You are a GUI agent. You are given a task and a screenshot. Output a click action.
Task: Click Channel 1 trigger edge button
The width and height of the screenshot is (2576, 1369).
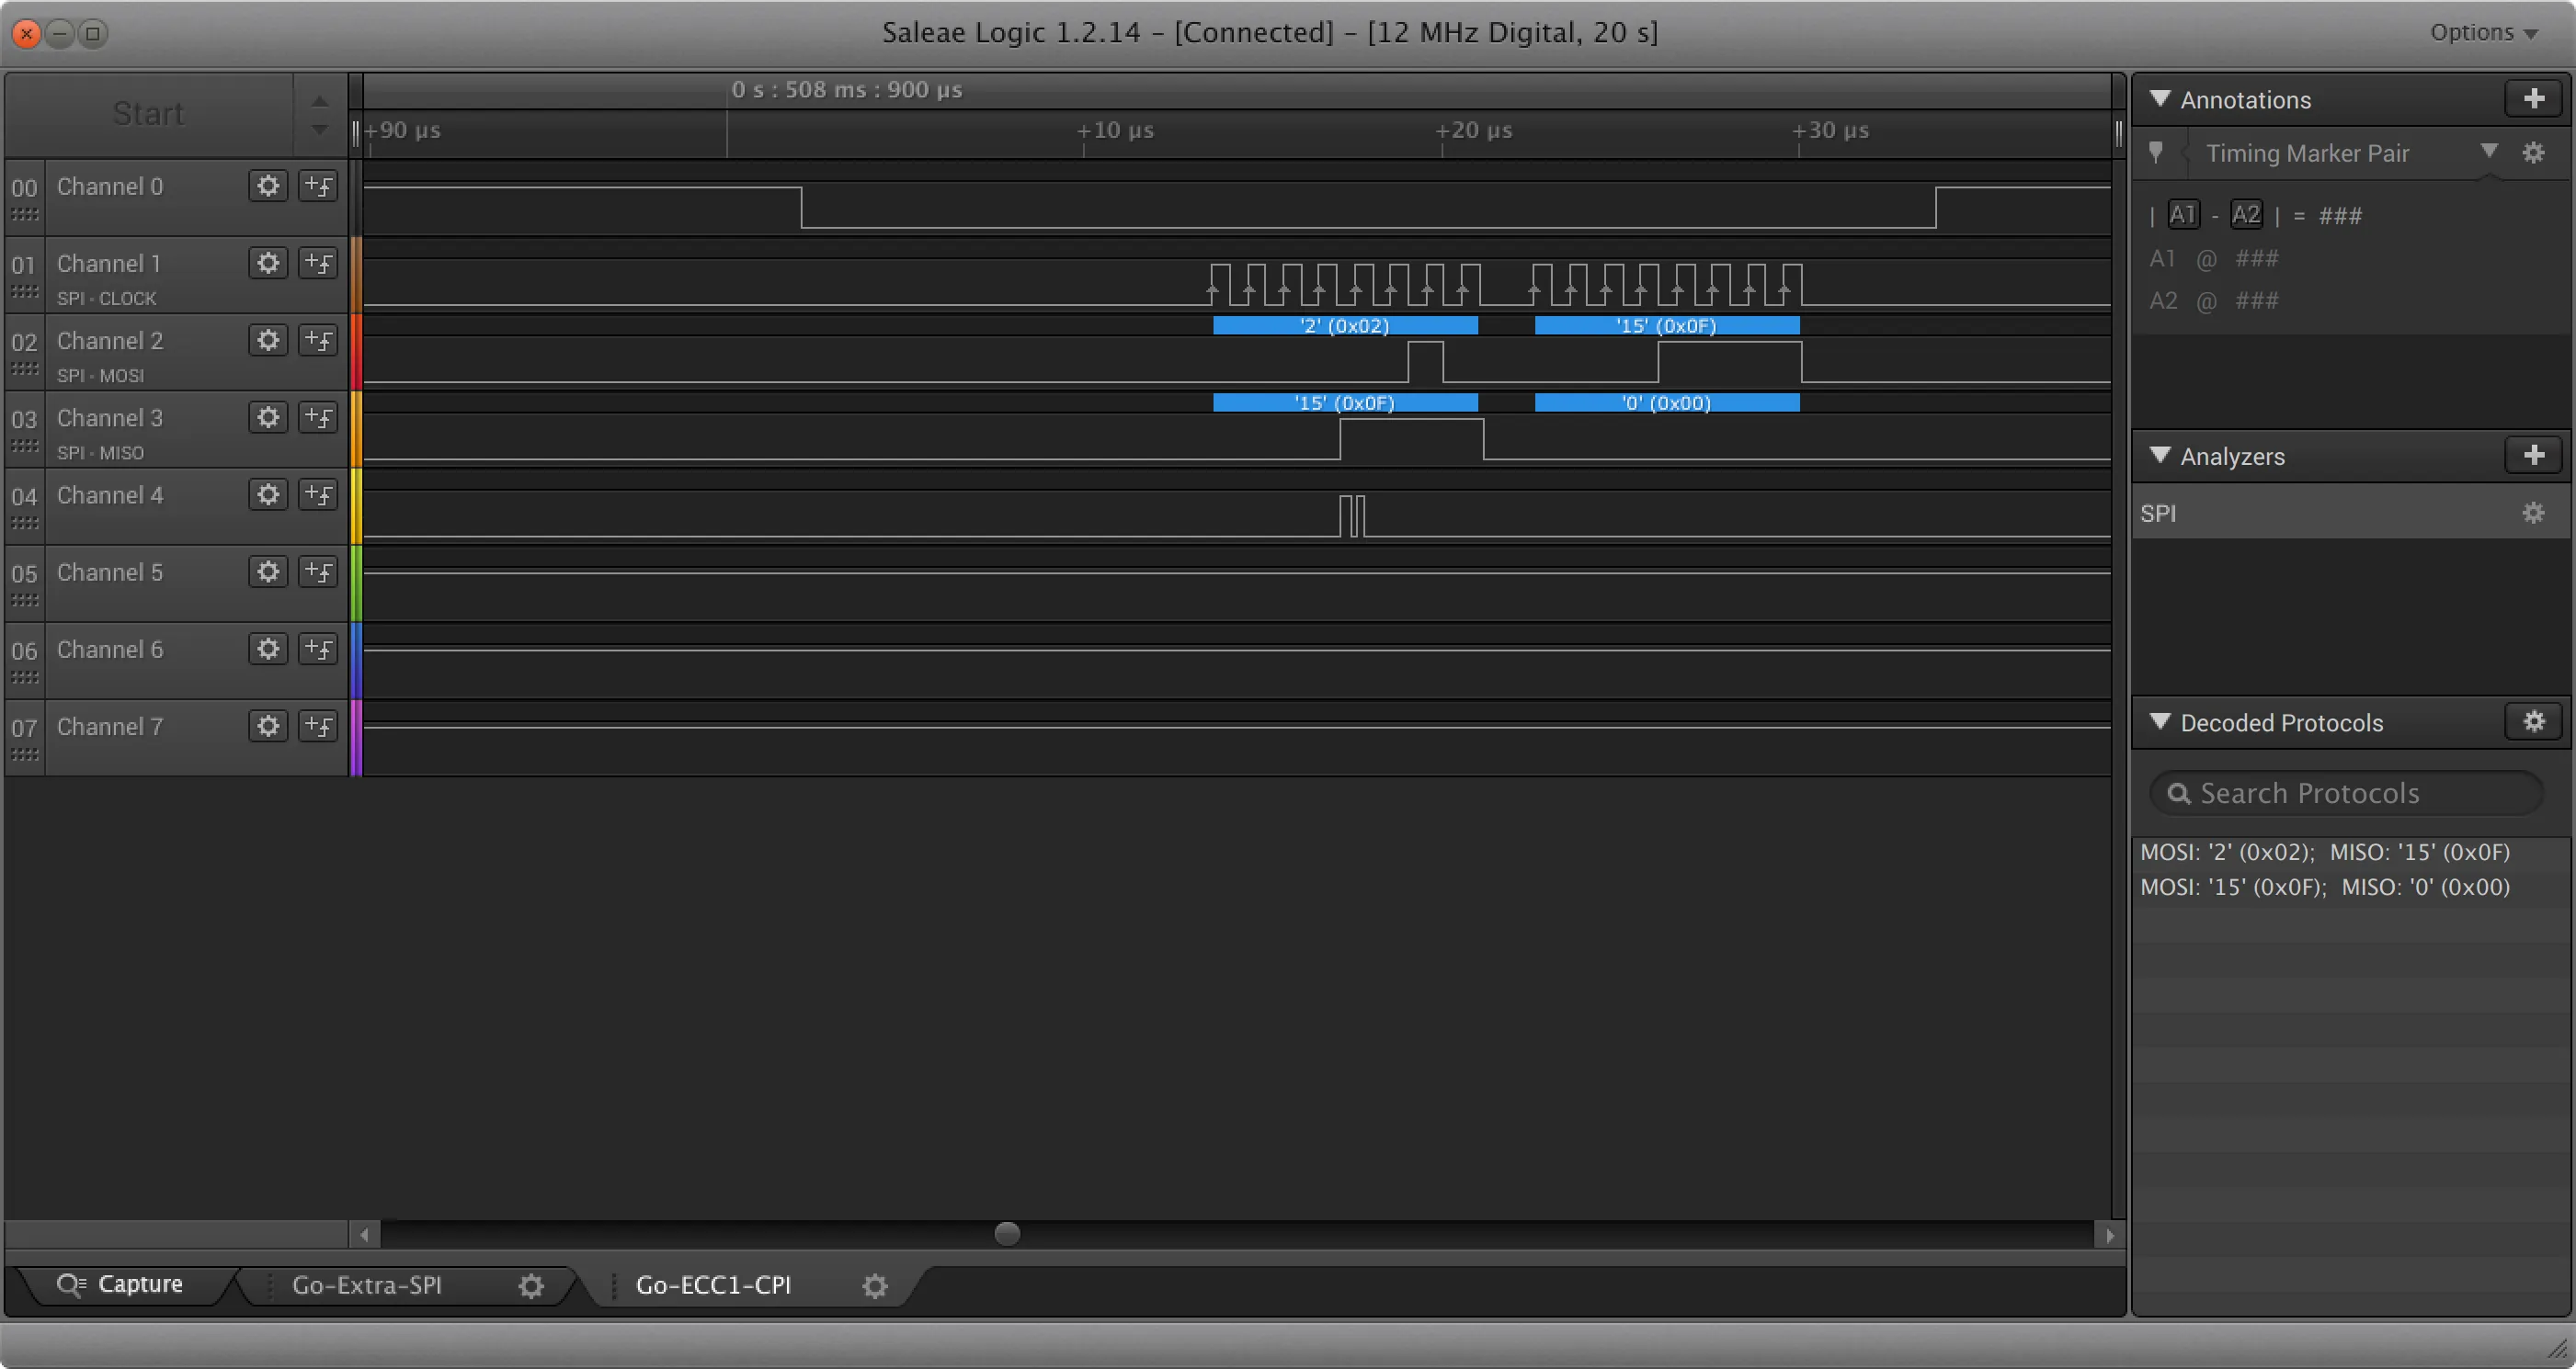click(318, 263)
